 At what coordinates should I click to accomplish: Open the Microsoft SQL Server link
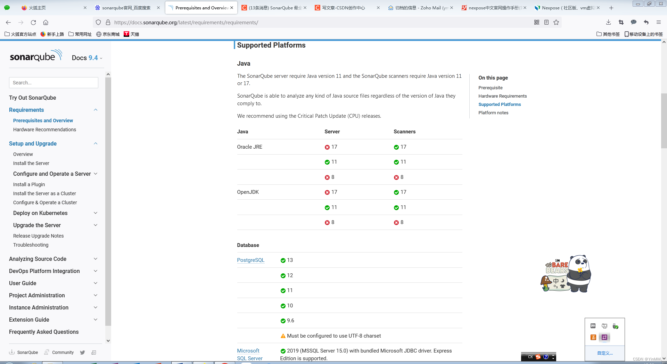(249, 355)
